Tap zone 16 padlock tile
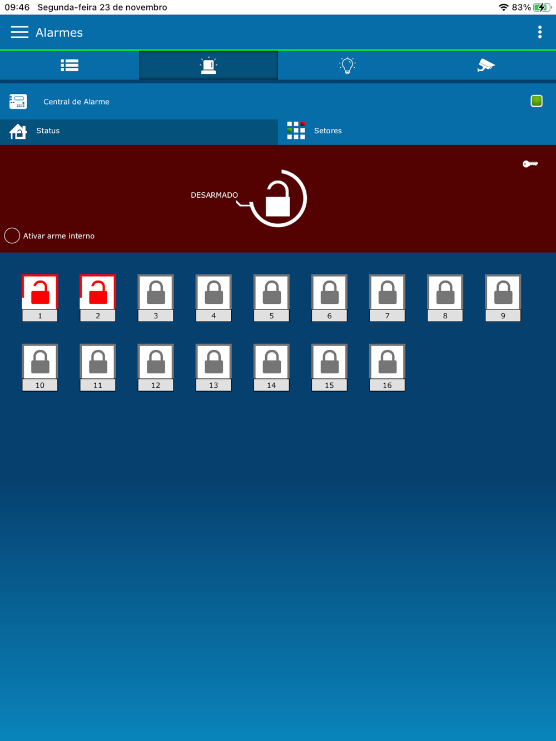The height and width of the screenshot is (741, 556). [x=387, y=362]
